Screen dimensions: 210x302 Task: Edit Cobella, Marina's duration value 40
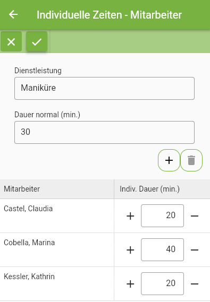click(x=162, y=249)
